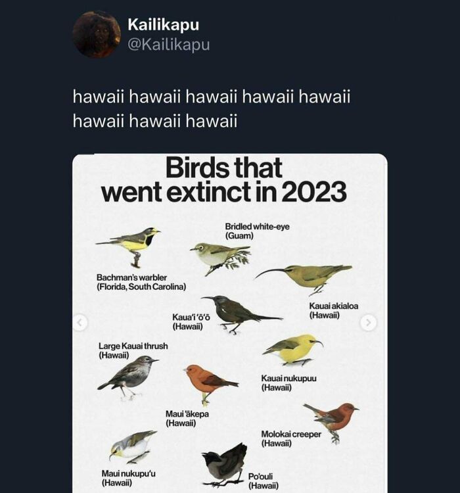The width and height of the screenshot is (460, 493).
Task: Click the "hawaii hawaii" tweet text
Action: (x=212, y=109)
